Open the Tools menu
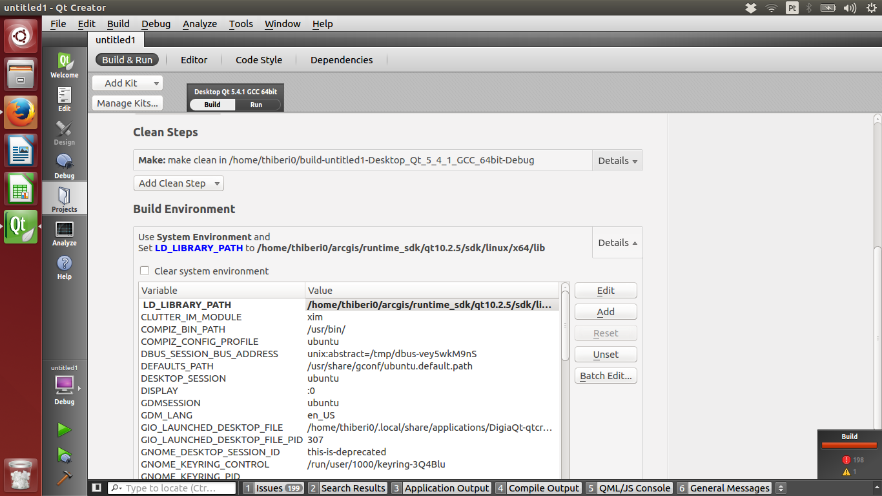882x496 pixels. (x=241, y=23)
